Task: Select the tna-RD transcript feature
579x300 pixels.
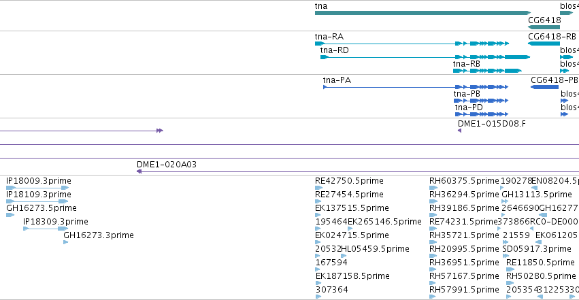Action: (x=425, y=57)
